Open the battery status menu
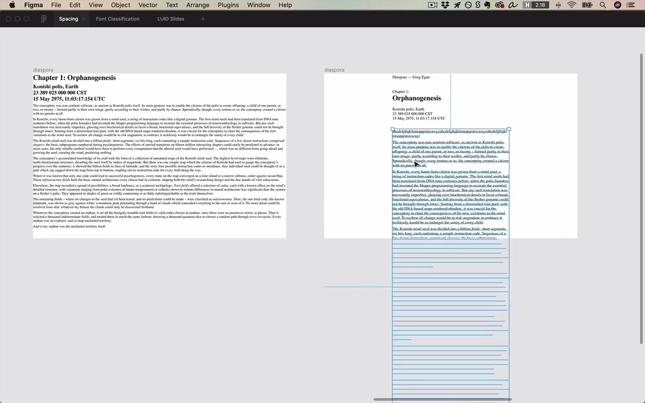 point(587,5)
